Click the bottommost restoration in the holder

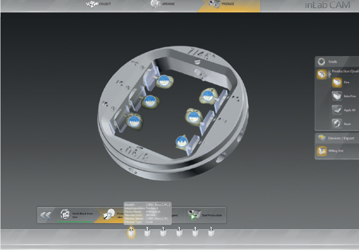(x=181, y=141)
